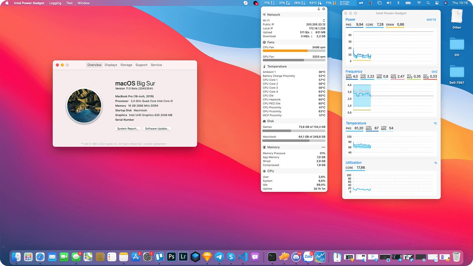Select the CPU Proximity 61°C row
The width and height of the screenshot is (473, 266).
click(294, 107)
